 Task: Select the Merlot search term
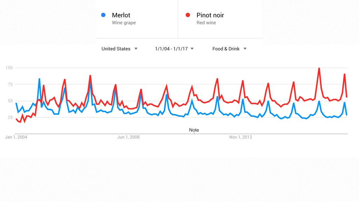pyautogui.click(x=121, y=15)
